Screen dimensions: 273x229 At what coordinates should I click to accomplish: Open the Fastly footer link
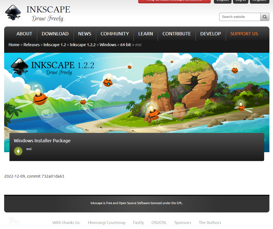[x=138, y=223]
